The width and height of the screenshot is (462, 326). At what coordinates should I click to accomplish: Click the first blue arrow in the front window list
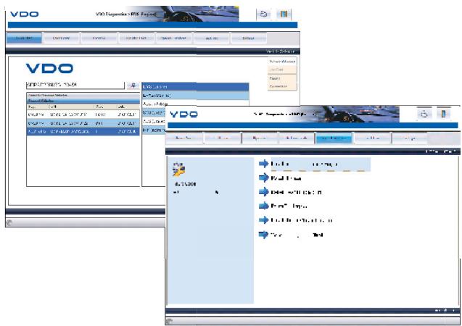pyautogui.click(x=264, y=164)
